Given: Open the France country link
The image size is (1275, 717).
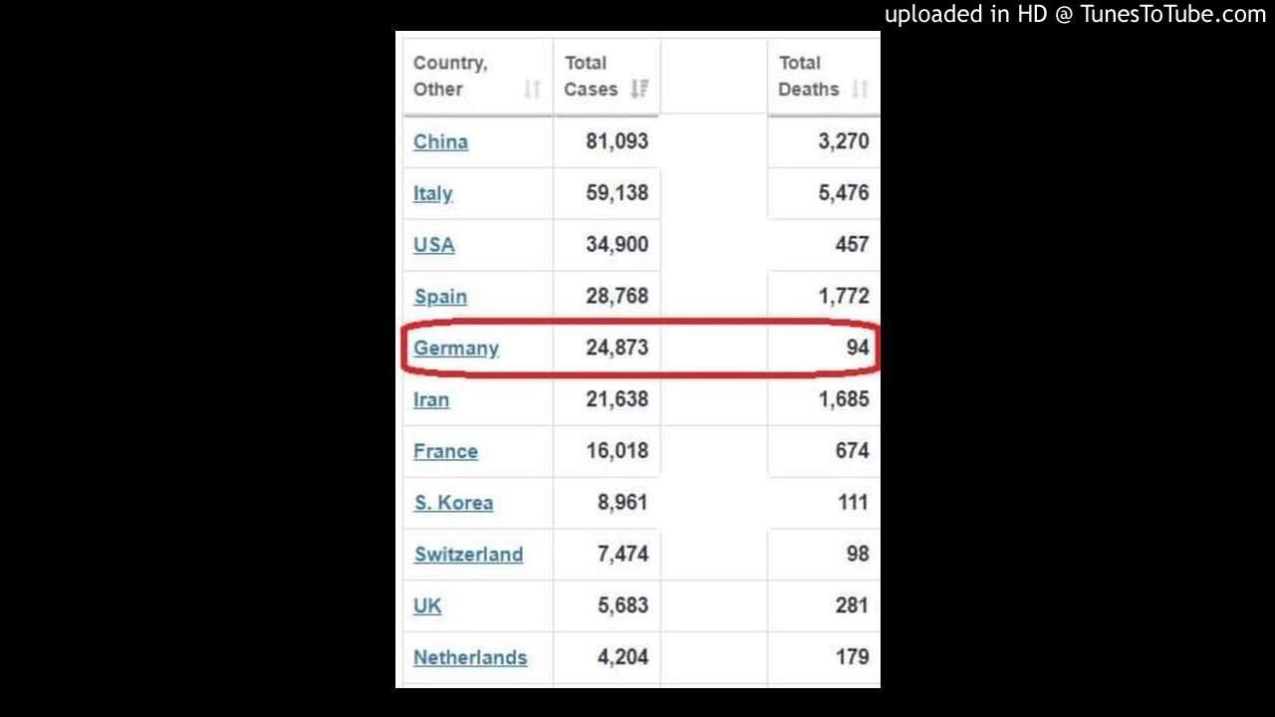Looking at the screenshot, I should [445, 451].
